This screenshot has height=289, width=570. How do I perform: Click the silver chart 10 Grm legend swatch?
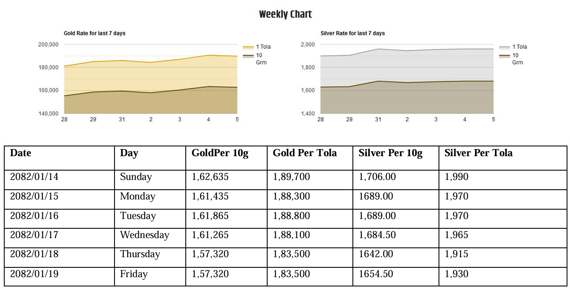point(504,56)
